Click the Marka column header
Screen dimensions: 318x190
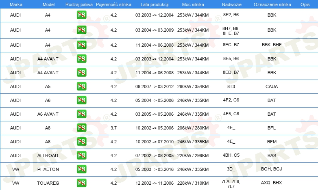(x=16, y=4)
